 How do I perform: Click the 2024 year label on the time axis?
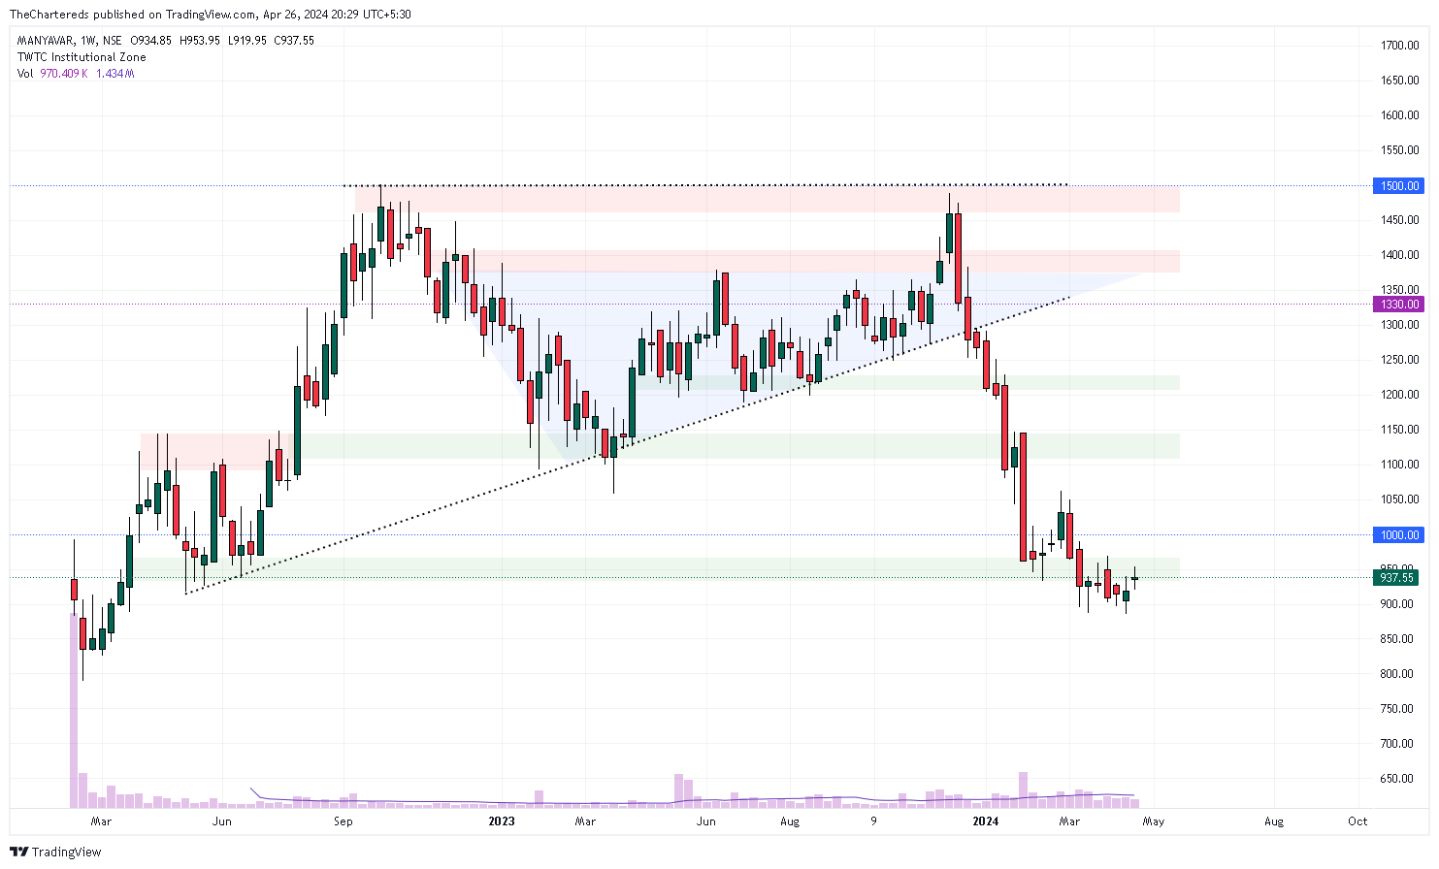986,821
